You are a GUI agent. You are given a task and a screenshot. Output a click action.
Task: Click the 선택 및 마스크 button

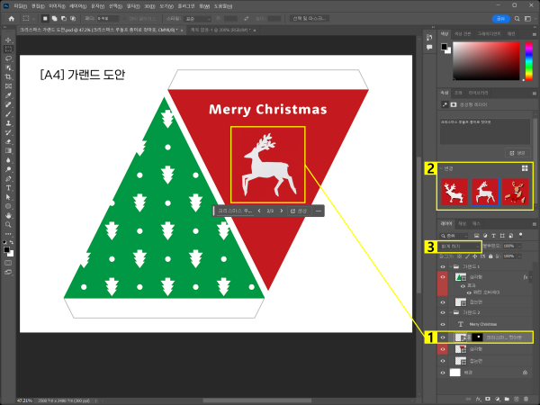(310, 19)
